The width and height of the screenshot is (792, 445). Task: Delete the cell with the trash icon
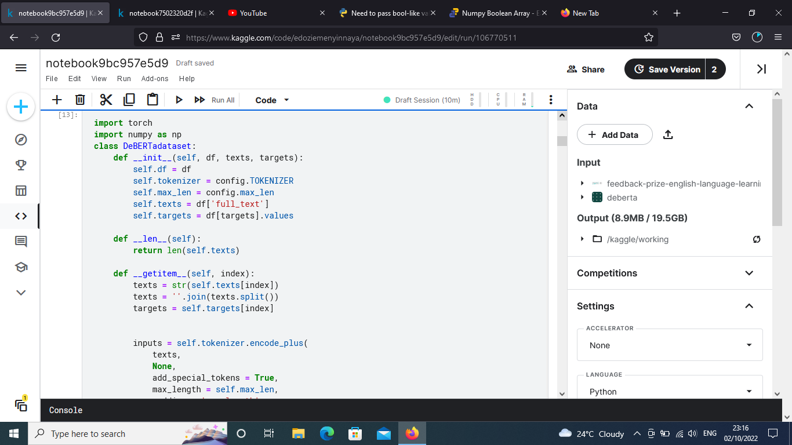(81, 100)
